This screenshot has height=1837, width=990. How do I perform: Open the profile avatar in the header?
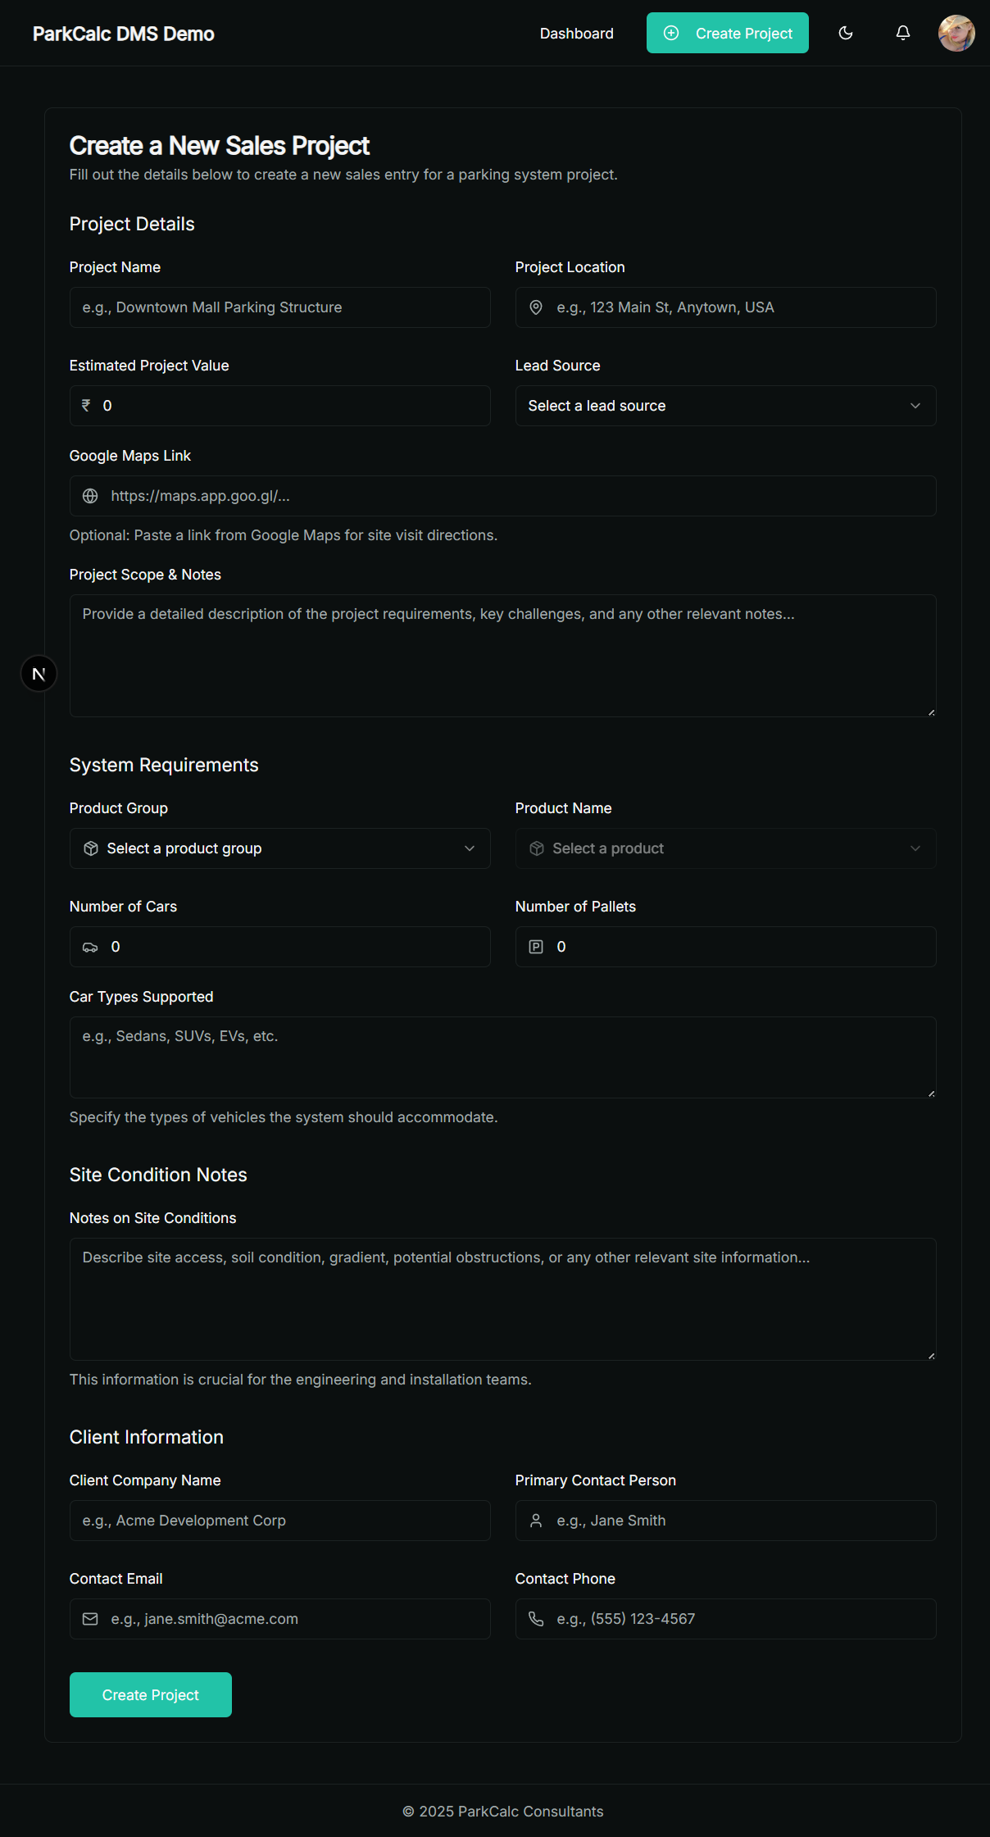click(x=956, y=33)
